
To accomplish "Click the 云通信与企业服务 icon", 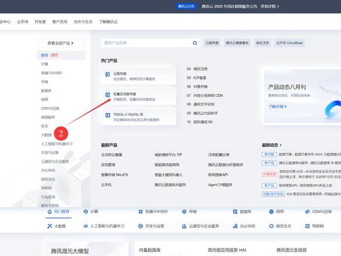I will [184, 226].
